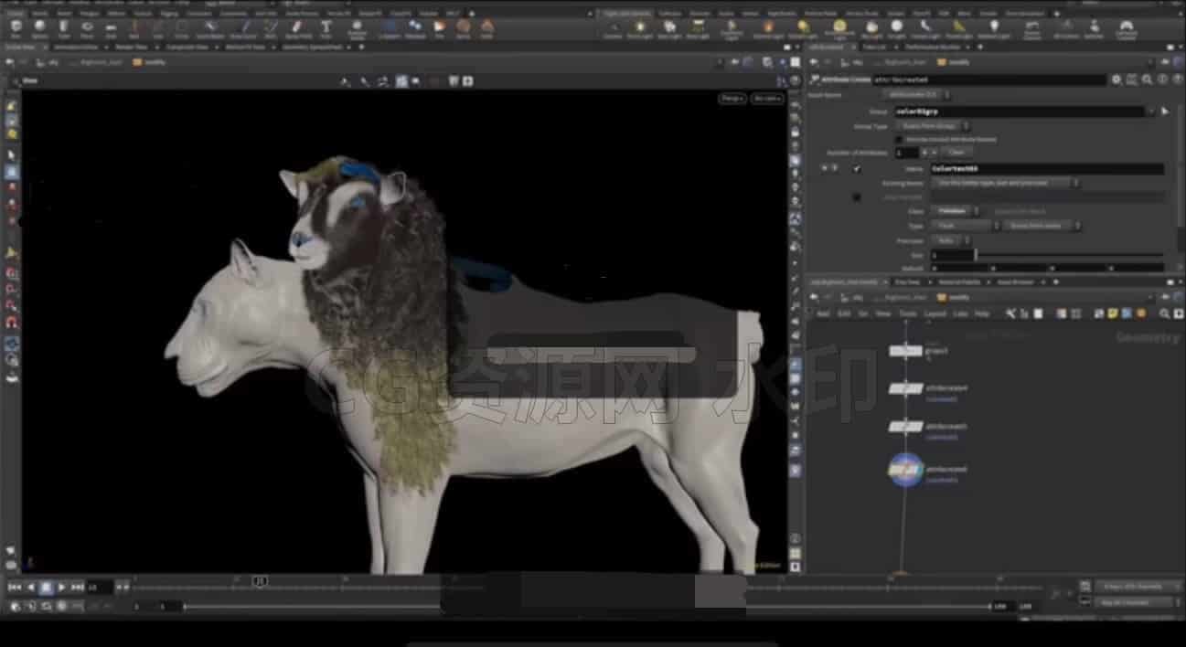Toggle the attribute enable checkbox beside Name
This screenshot has height=647, width=1186.
tap(857, 169)
